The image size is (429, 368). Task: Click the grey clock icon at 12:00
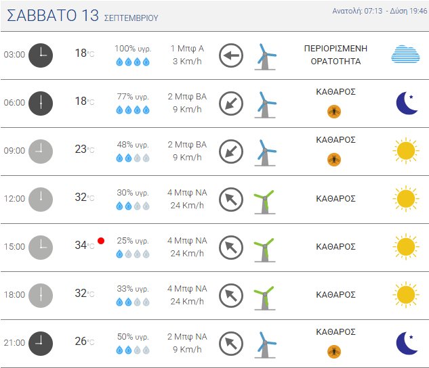[x=41, y=200]
